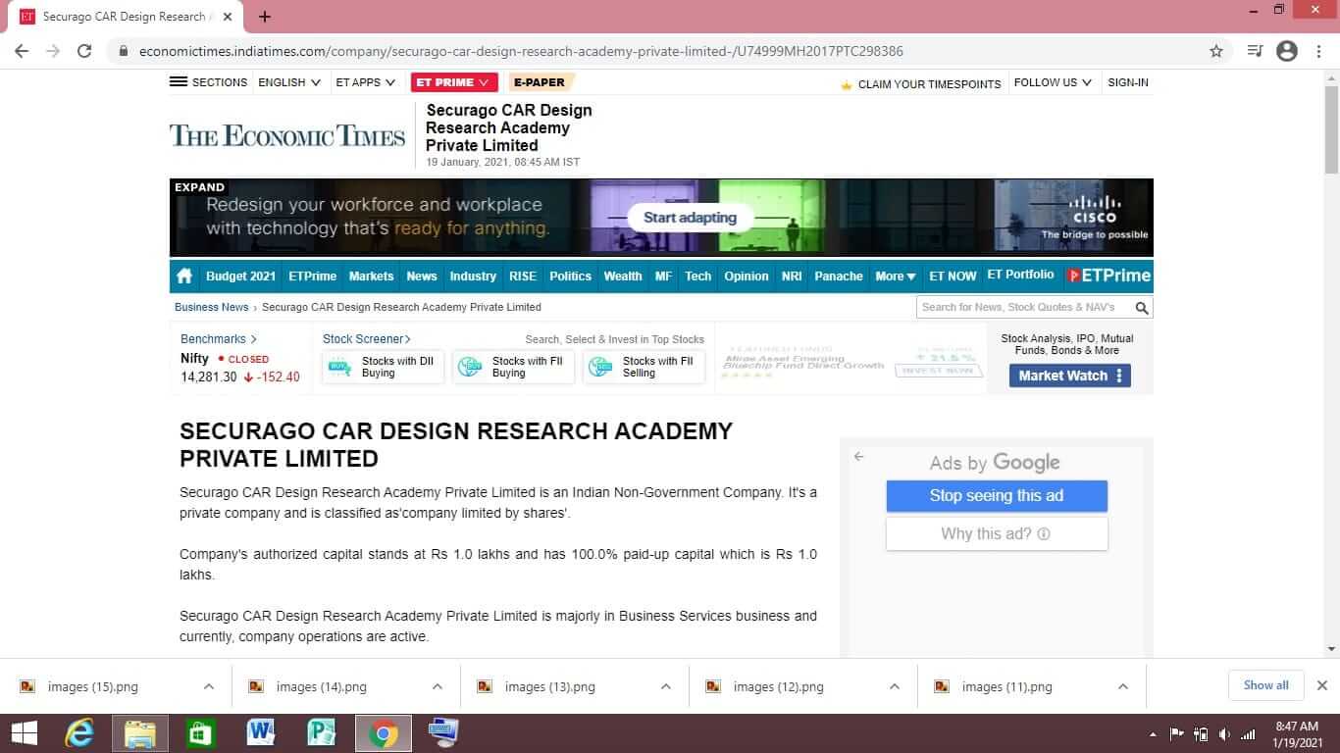Go to the Budget 2021 section

click(240, 276)
